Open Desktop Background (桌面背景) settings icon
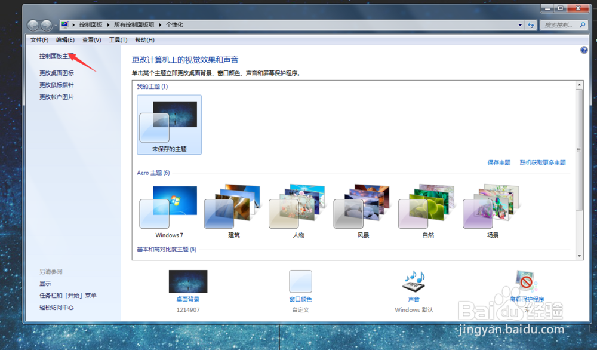 187,281
